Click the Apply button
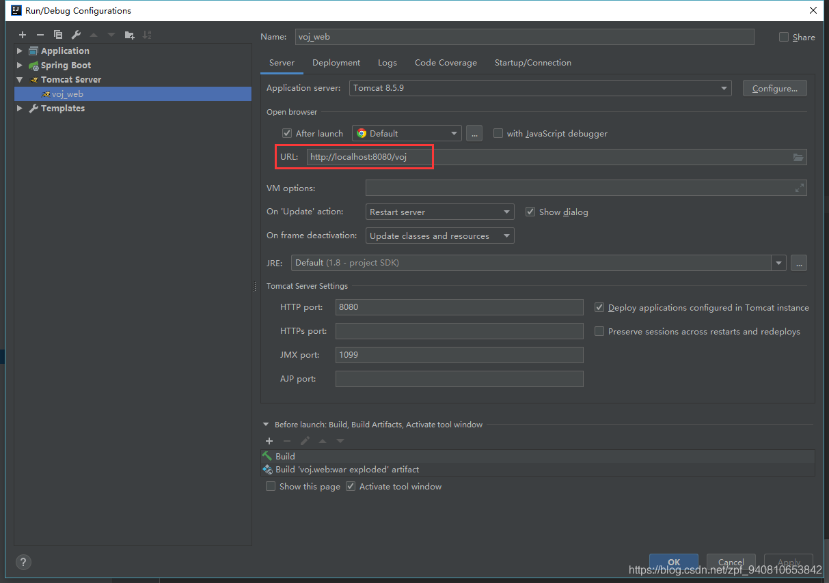 tap(789, 562)
